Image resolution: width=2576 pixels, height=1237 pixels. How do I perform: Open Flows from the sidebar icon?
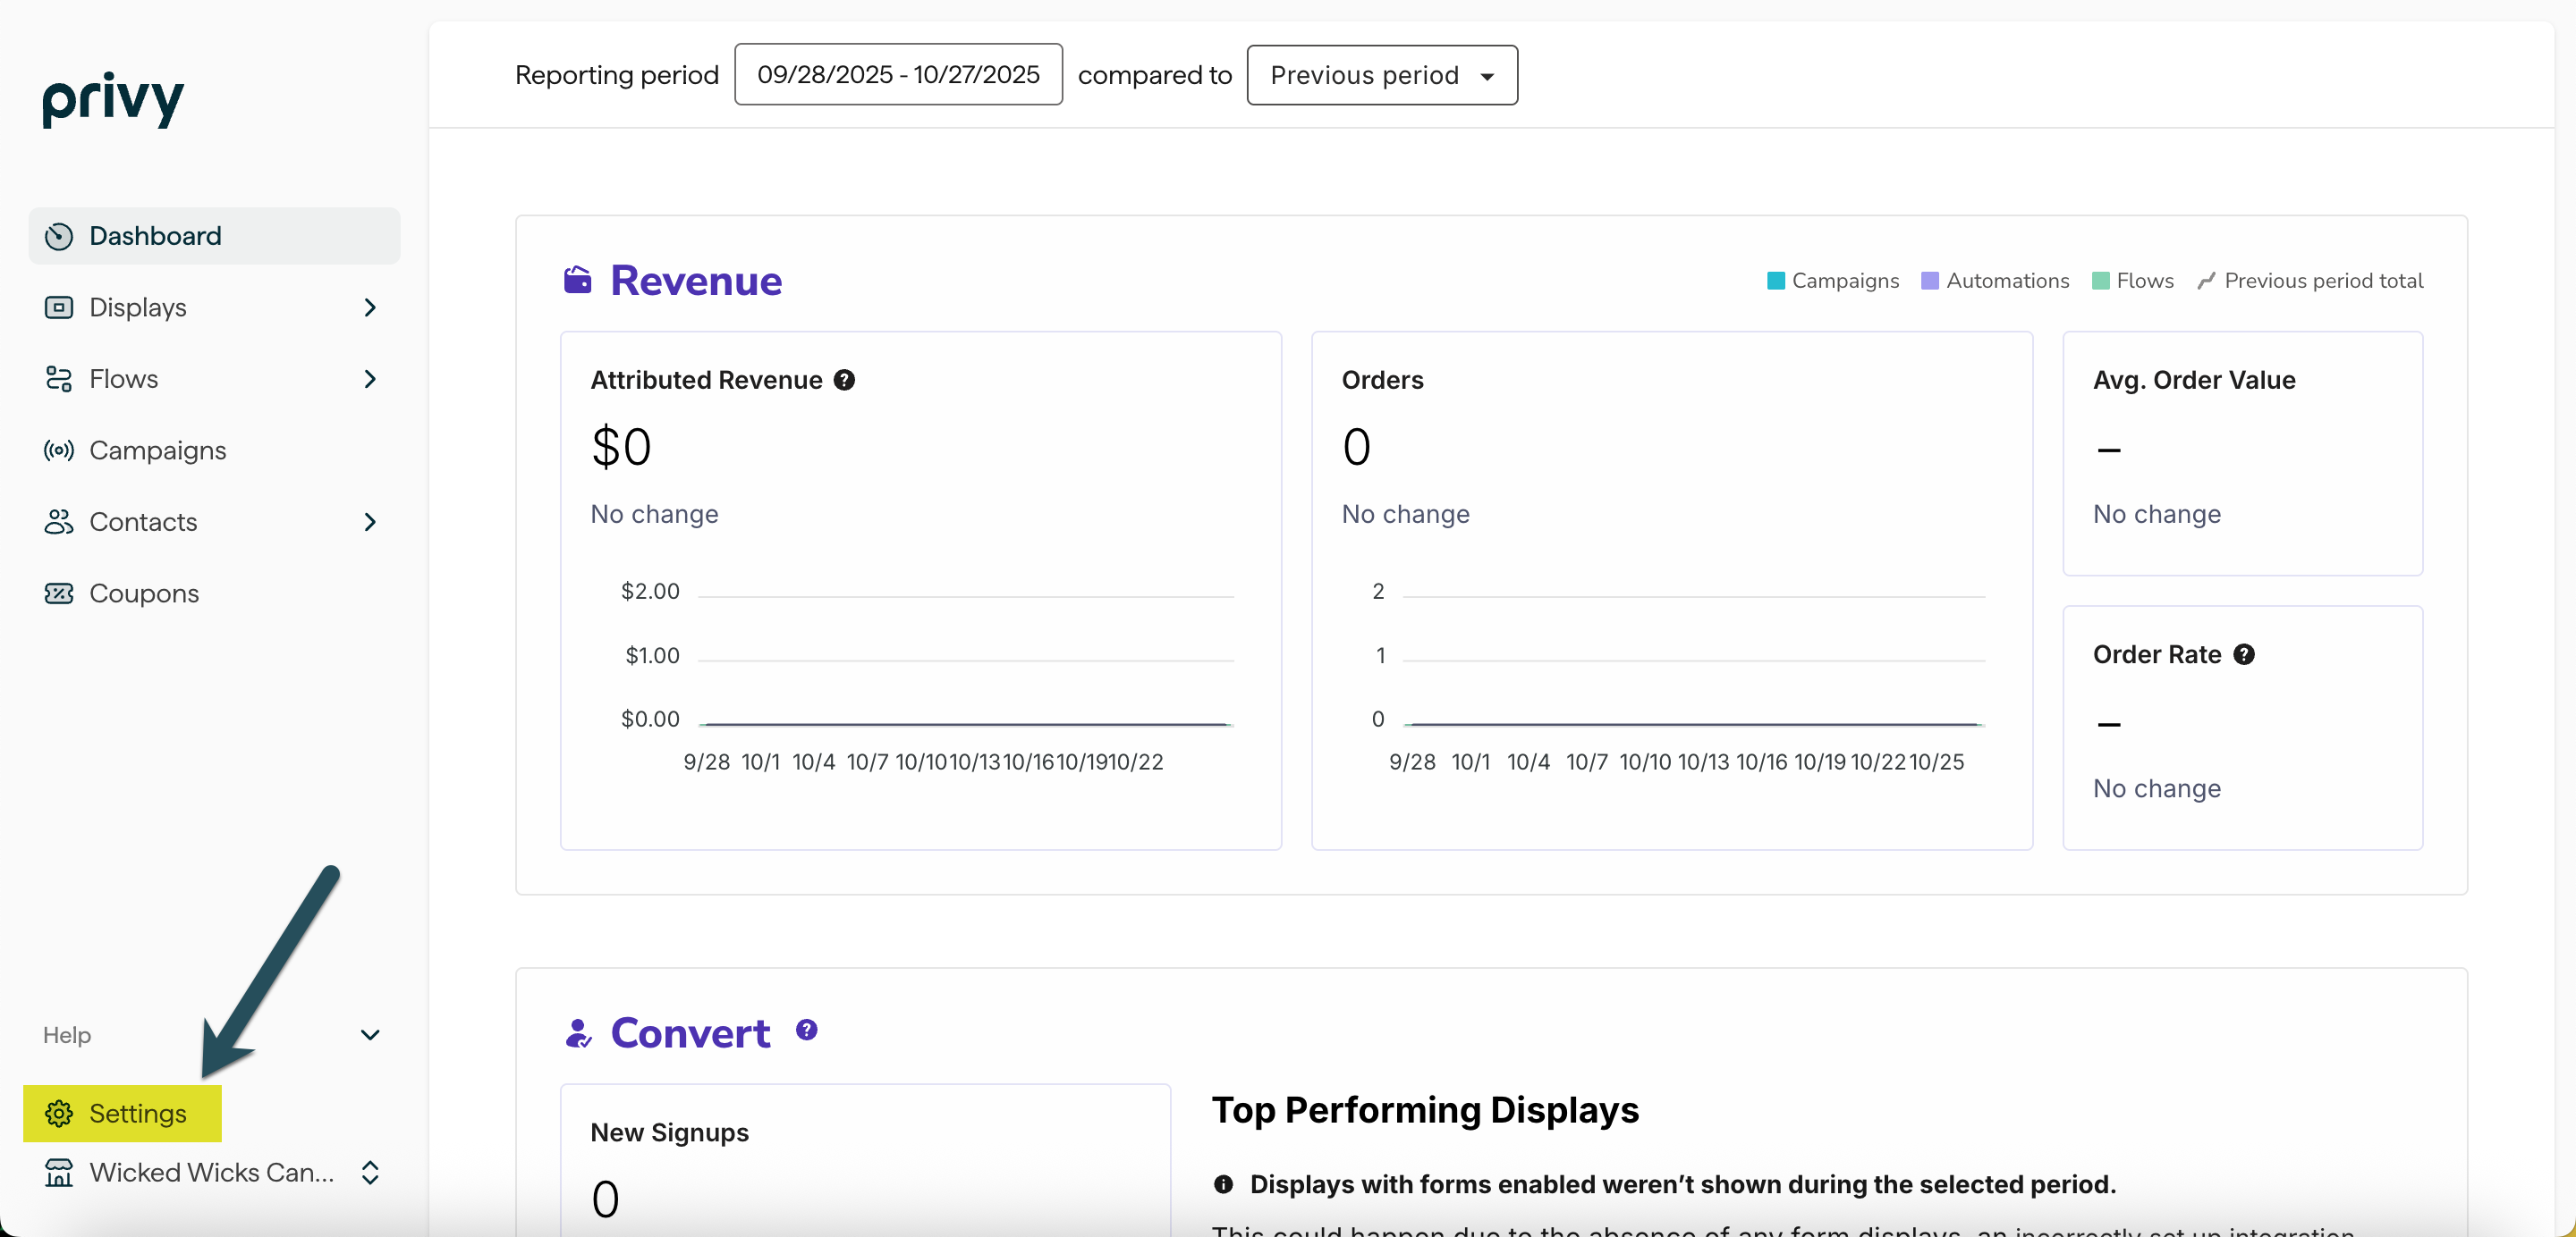58,379
